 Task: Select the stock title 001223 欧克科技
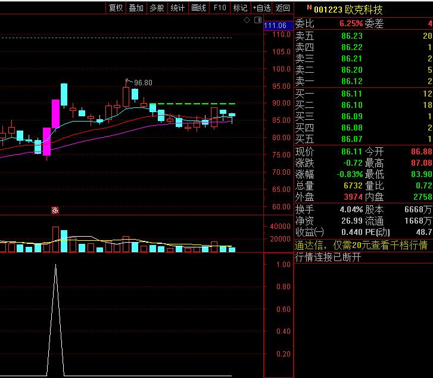point(348,10)
